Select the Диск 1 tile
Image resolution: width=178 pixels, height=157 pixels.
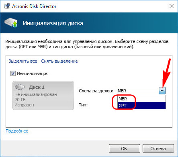tap(43, 95)
